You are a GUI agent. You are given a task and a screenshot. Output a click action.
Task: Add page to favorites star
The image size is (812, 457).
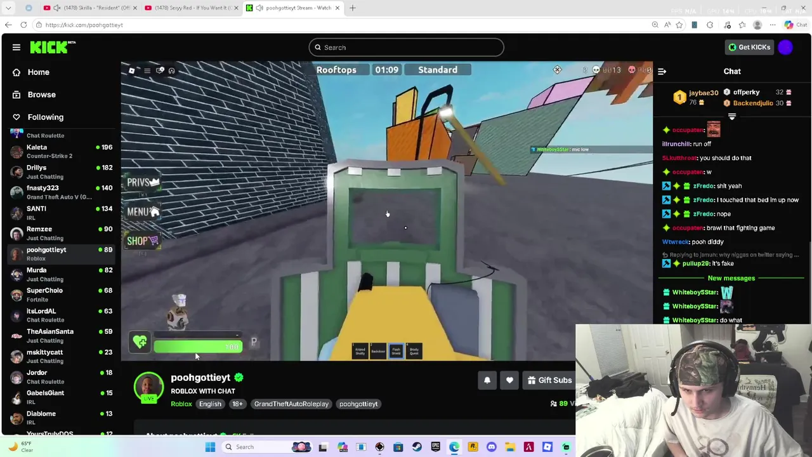click(679, 25)
